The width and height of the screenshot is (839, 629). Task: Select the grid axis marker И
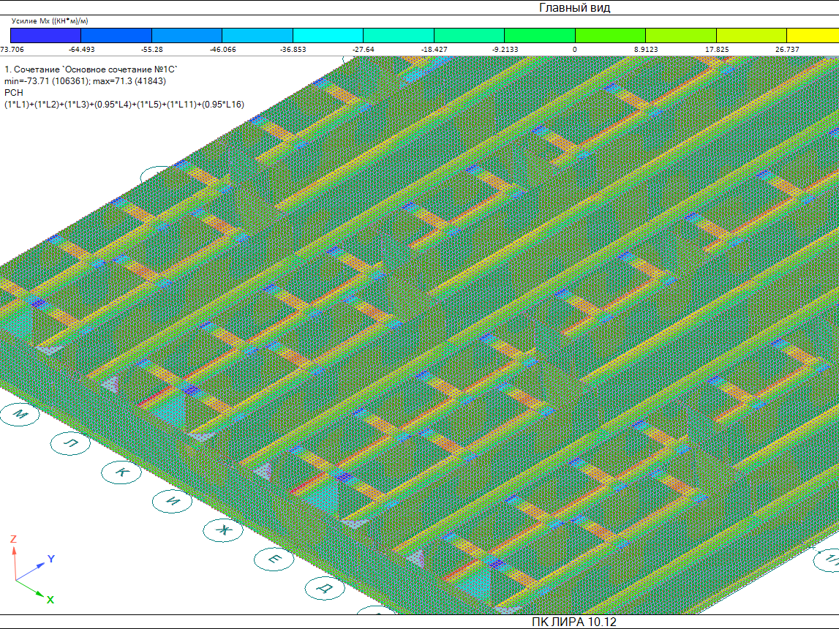(173, 501)
